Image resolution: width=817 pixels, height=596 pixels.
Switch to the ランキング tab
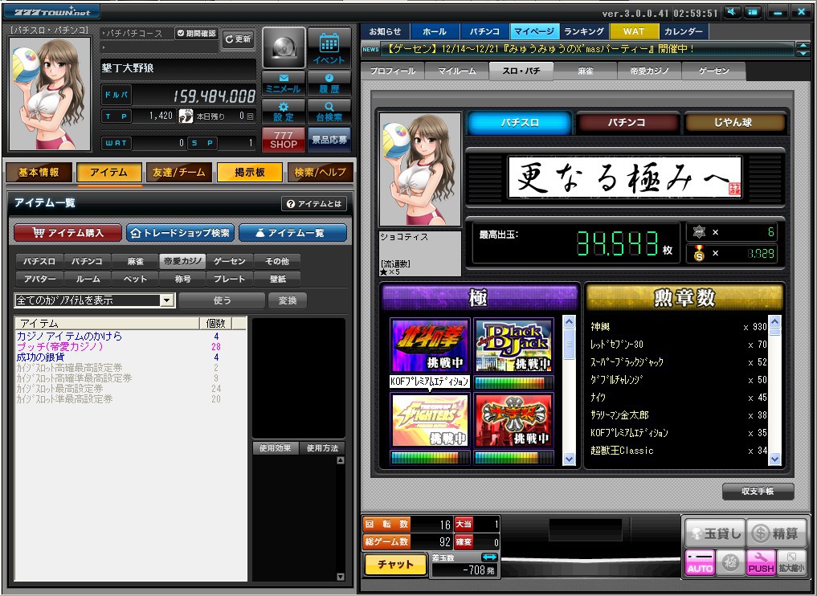pyautogui.click(x=583, y=32)
